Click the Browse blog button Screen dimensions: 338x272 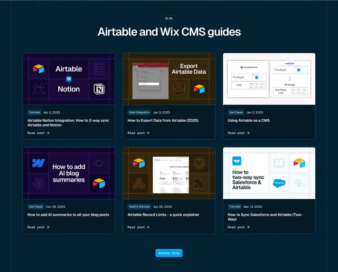(169, 253)
